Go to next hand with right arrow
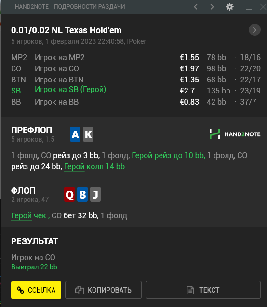 tap(212, 7)
